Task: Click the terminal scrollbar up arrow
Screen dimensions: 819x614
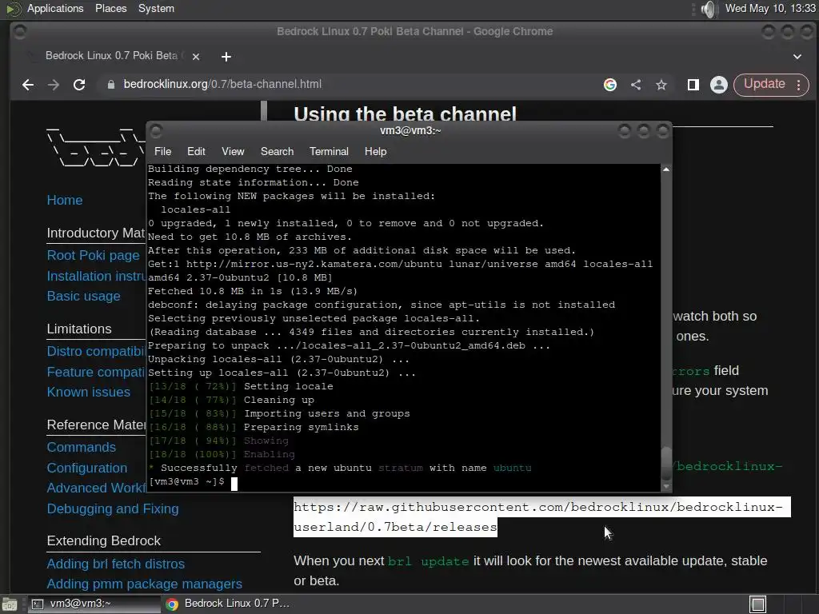Action: [x=666, y=169]
